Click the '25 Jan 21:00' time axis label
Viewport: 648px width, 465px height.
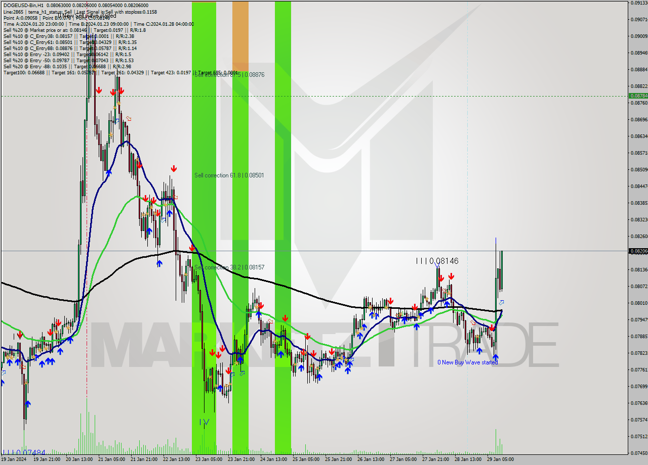point(339,460)
